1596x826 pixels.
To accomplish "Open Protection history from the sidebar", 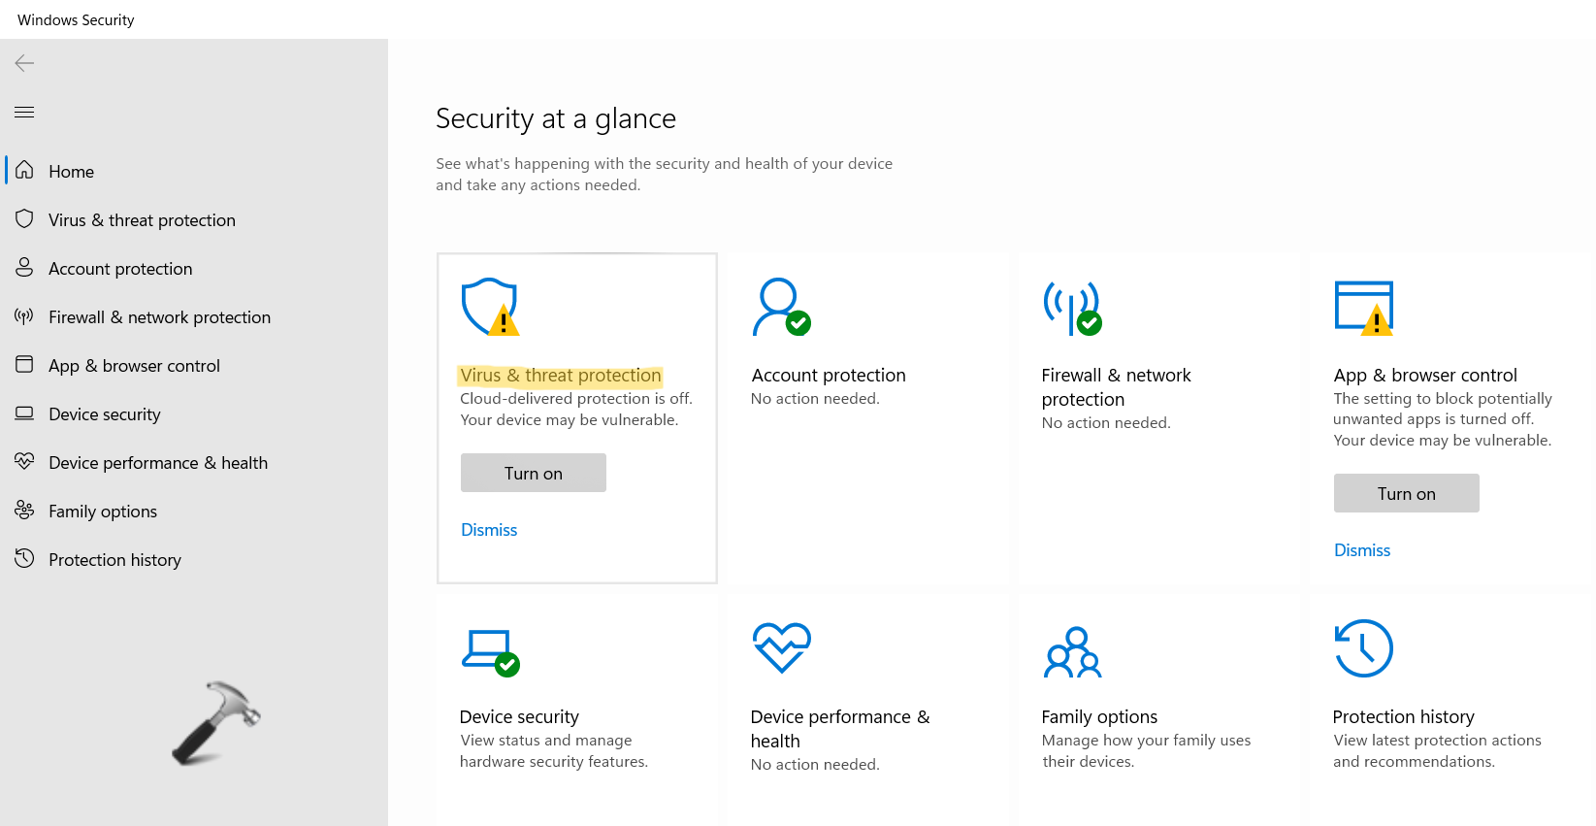I will tap(114, 560).
